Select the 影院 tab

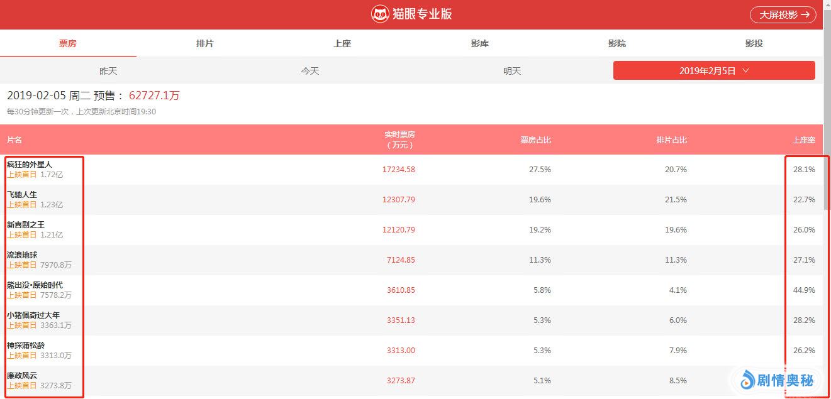point(617,43)
